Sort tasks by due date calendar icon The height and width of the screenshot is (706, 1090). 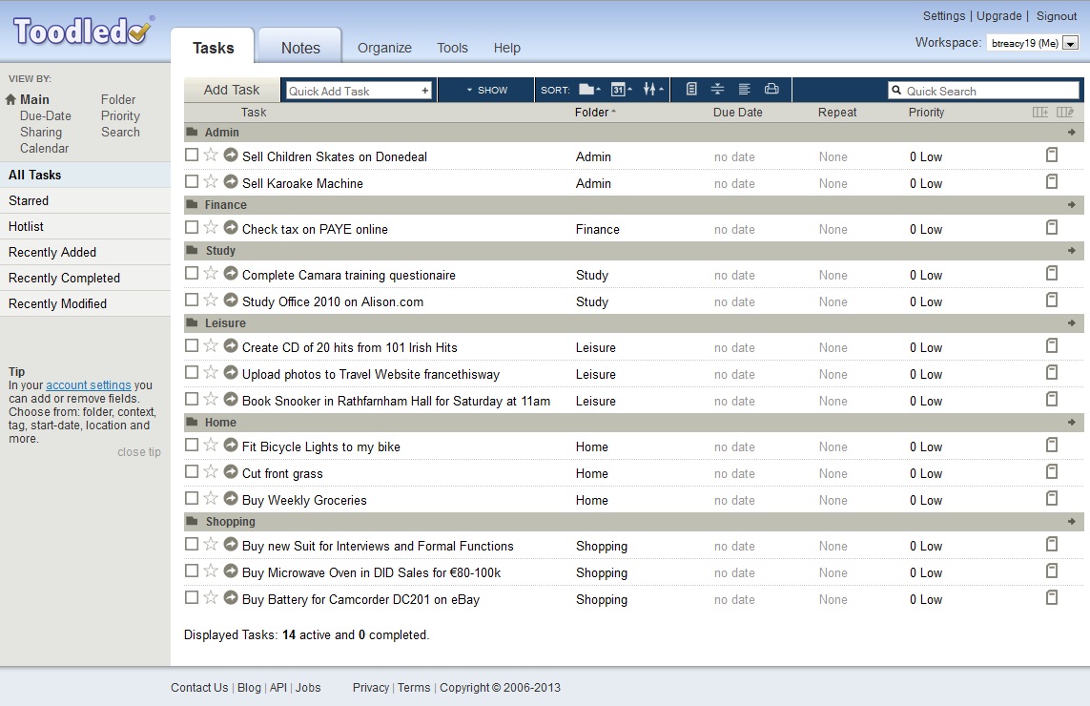pos(621,89)
